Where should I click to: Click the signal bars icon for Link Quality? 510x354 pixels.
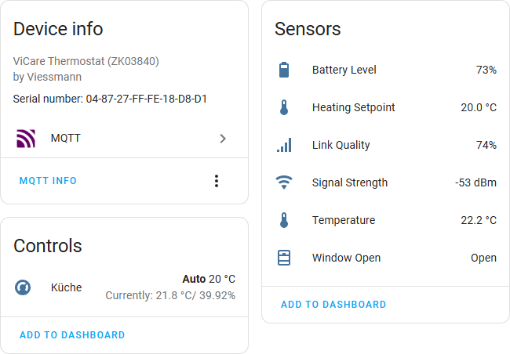click(x=284, y=146)
